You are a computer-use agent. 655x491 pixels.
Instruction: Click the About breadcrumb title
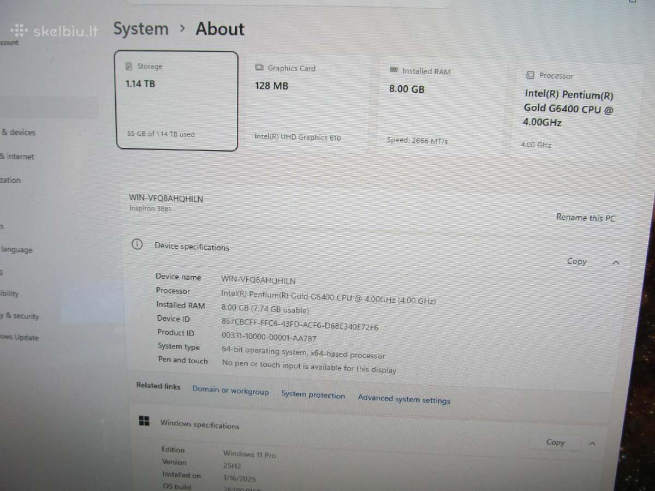tap(220, 29)
